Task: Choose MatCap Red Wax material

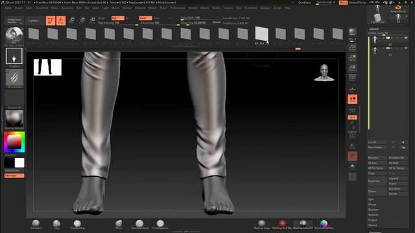Action: pyautogui.click(x=282, y=225)
